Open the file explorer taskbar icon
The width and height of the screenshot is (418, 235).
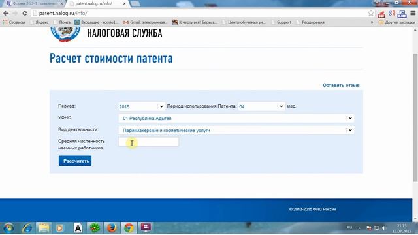(x=44, y=228)
